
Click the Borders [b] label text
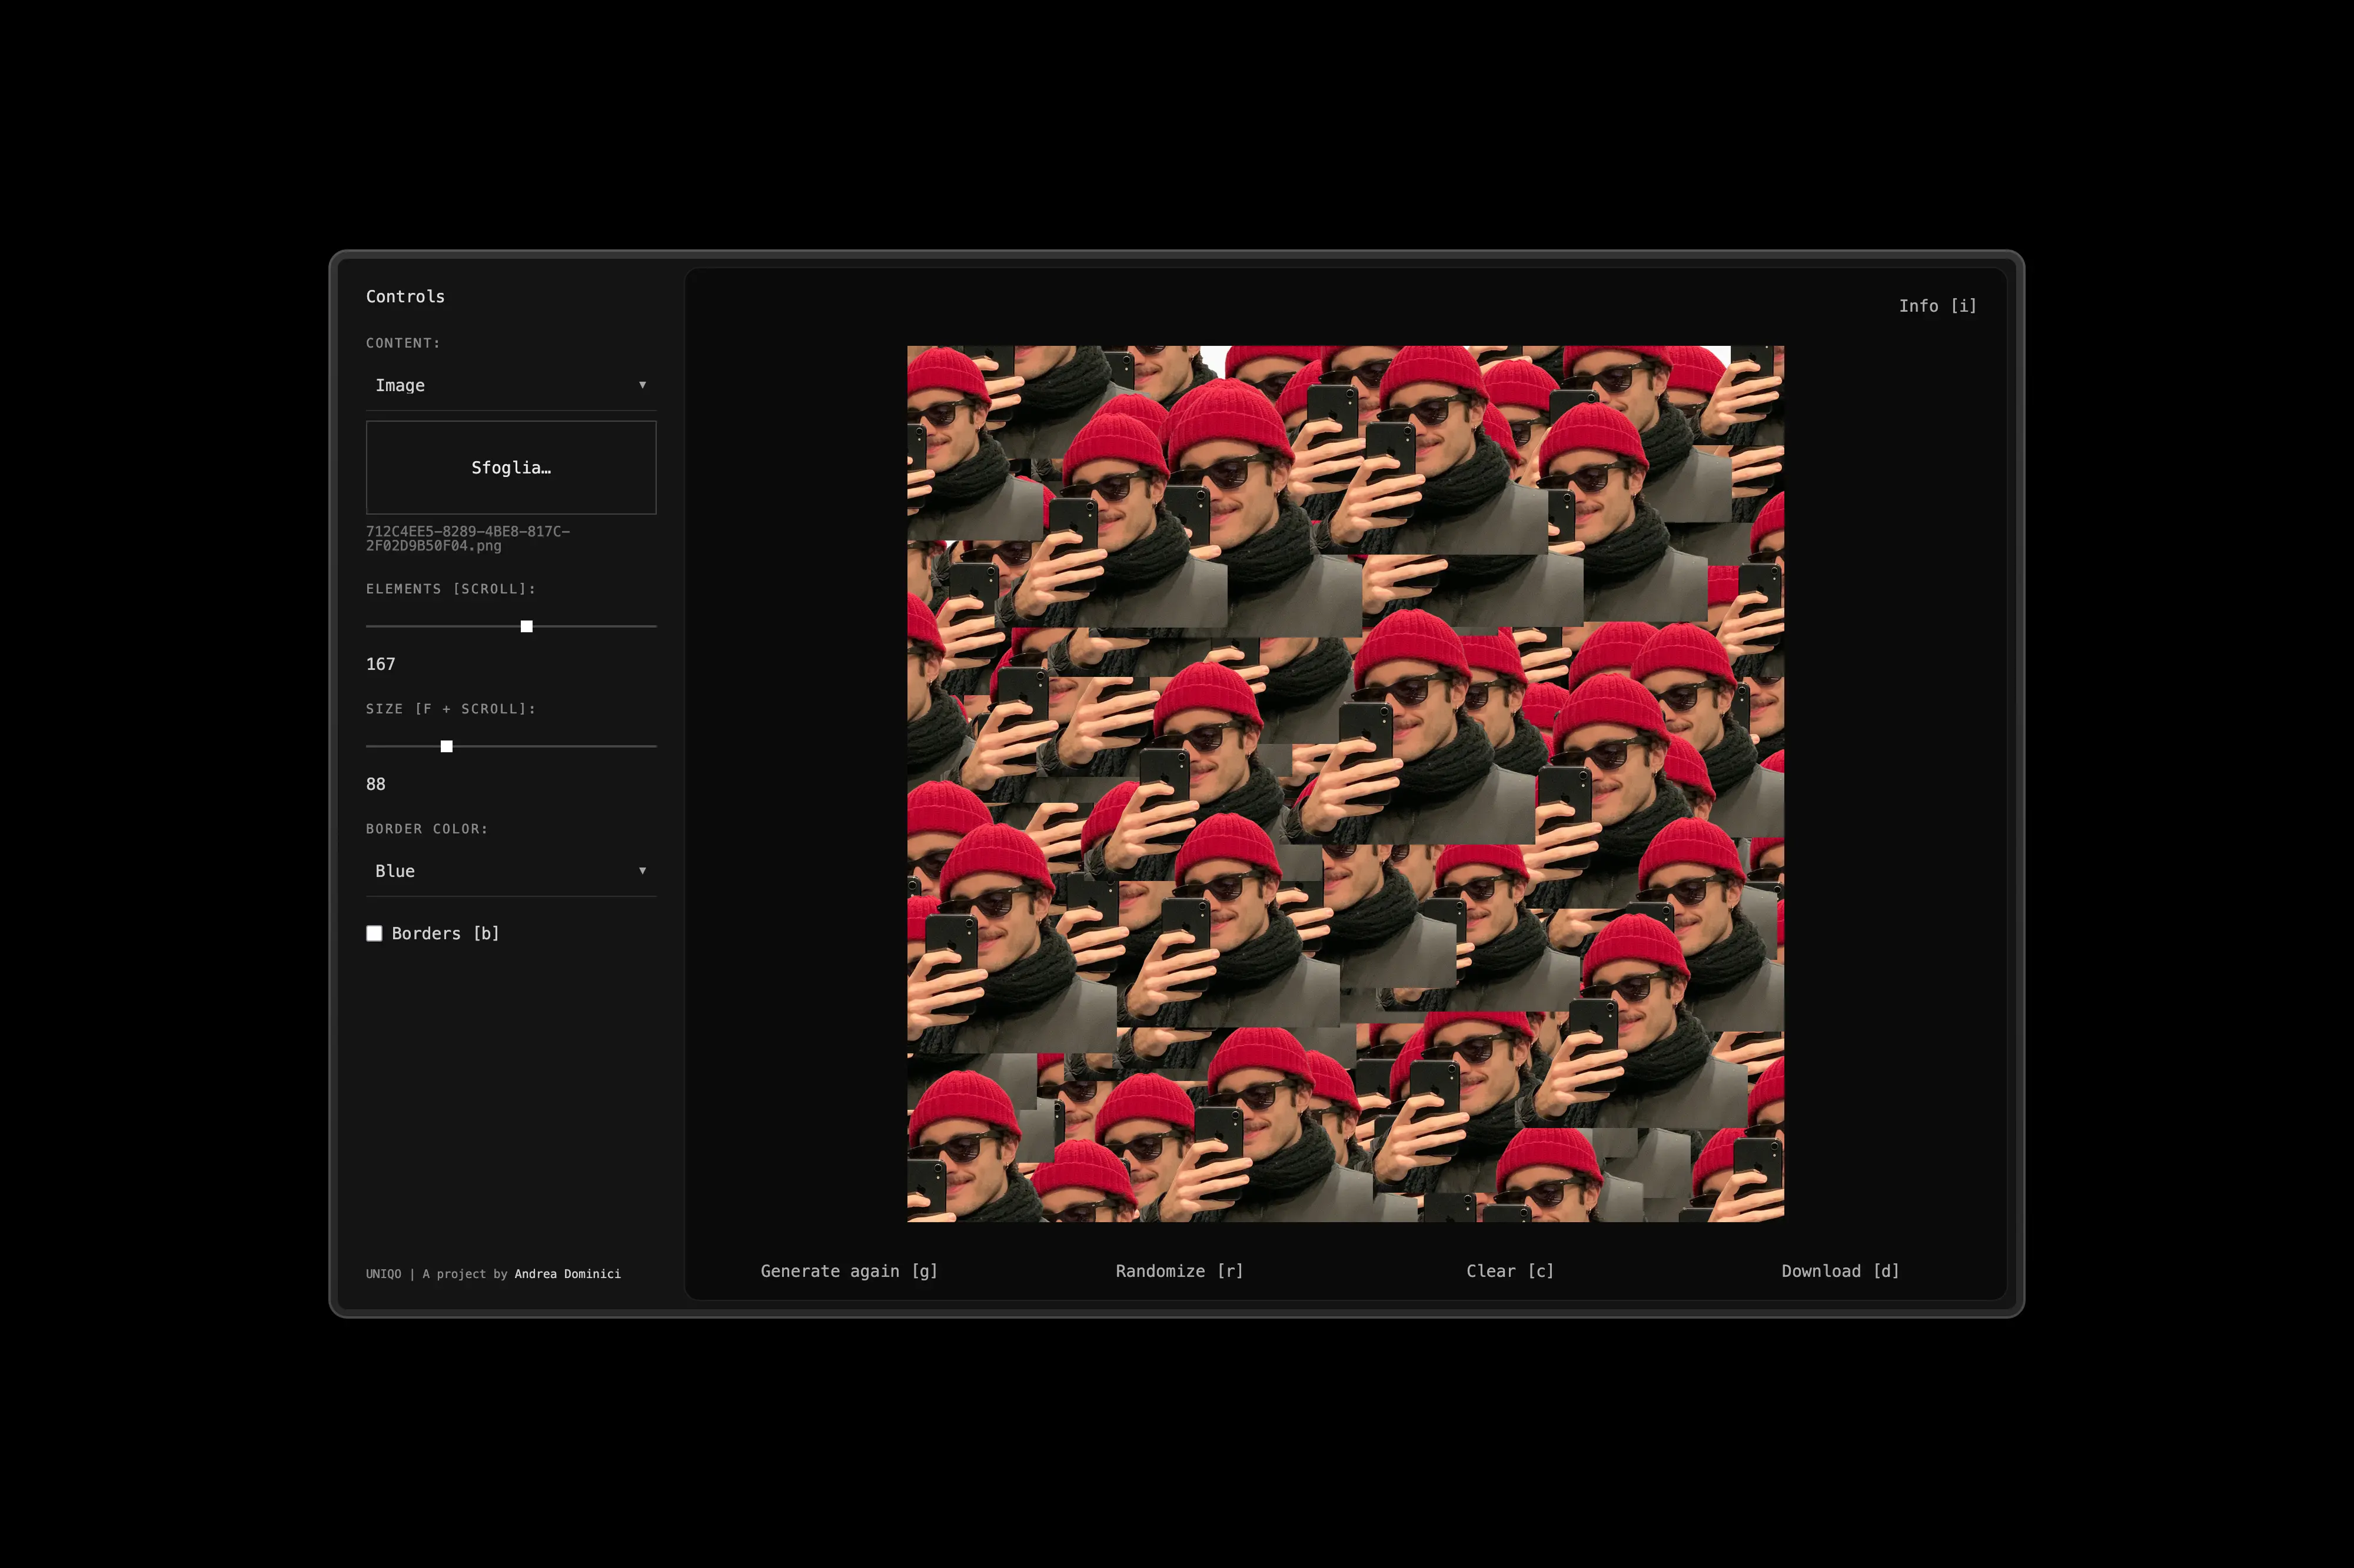click(x=445, y=933)
